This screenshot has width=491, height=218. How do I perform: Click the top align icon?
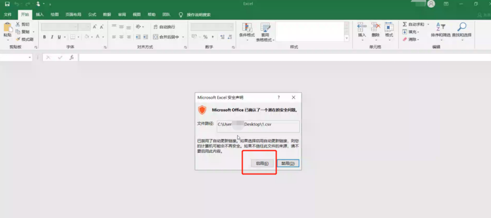(114, 27)
